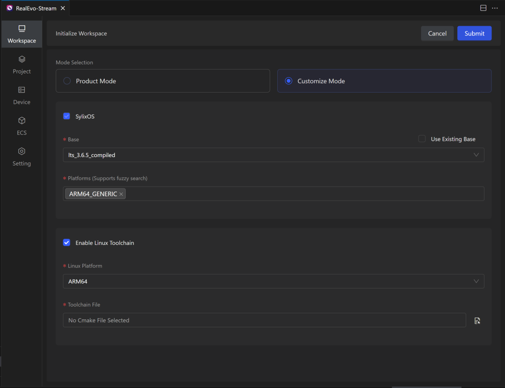
Task: Click the Mode Selection label
Action: pyautogui.click(x=74, y=63)
